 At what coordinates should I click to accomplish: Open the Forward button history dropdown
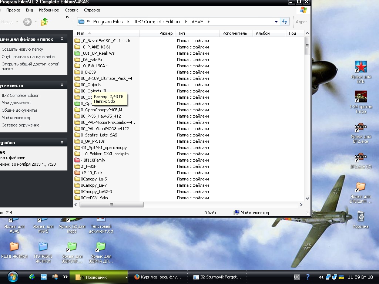[36, 22]
